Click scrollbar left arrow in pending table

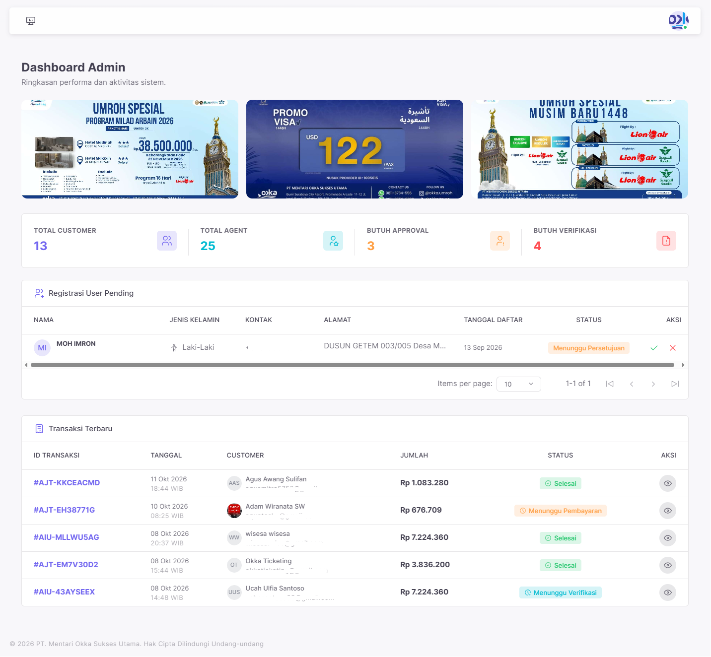coord(26,365)
